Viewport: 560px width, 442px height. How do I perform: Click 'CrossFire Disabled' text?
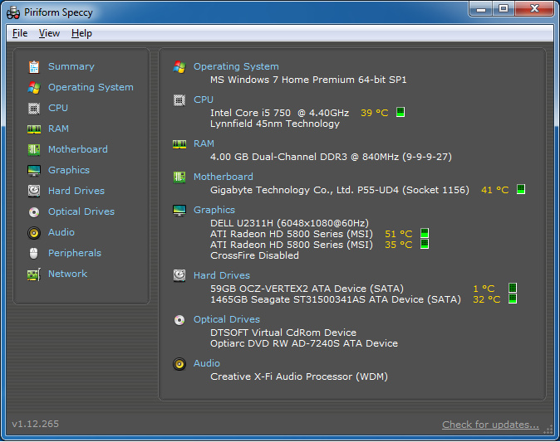pyautogui.click(x=254, y=255)
